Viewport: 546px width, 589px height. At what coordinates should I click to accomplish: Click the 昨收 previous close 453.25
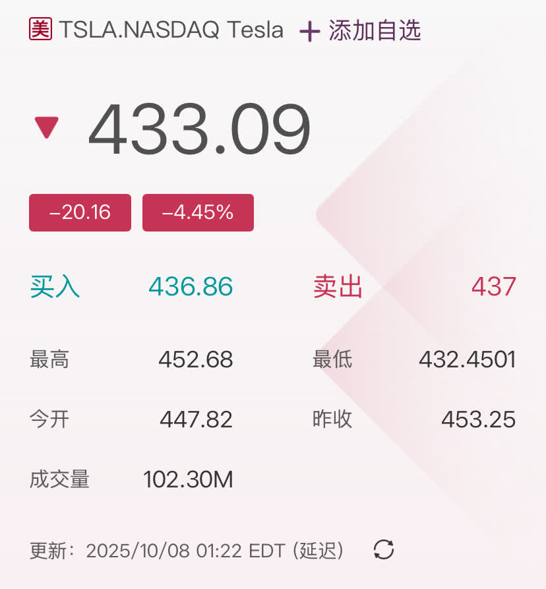[x=478, y=419]
